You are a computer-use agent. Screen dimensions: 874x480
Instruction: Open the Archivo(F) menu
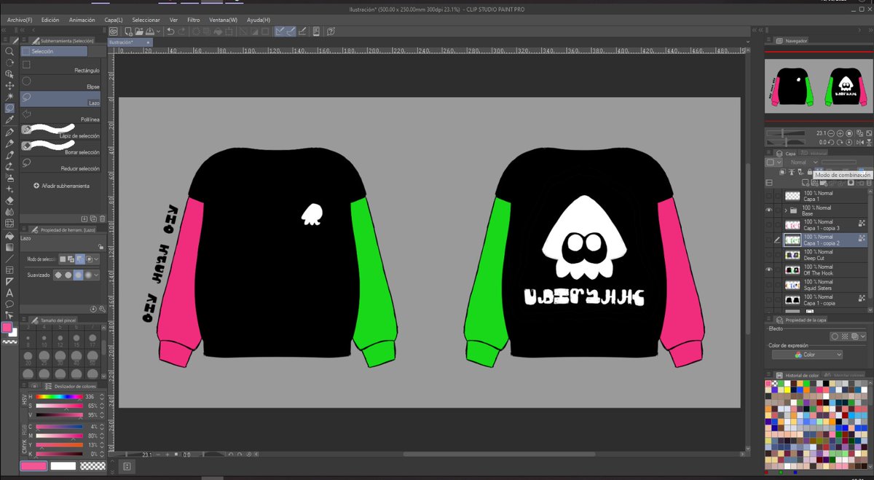point(20,20)
